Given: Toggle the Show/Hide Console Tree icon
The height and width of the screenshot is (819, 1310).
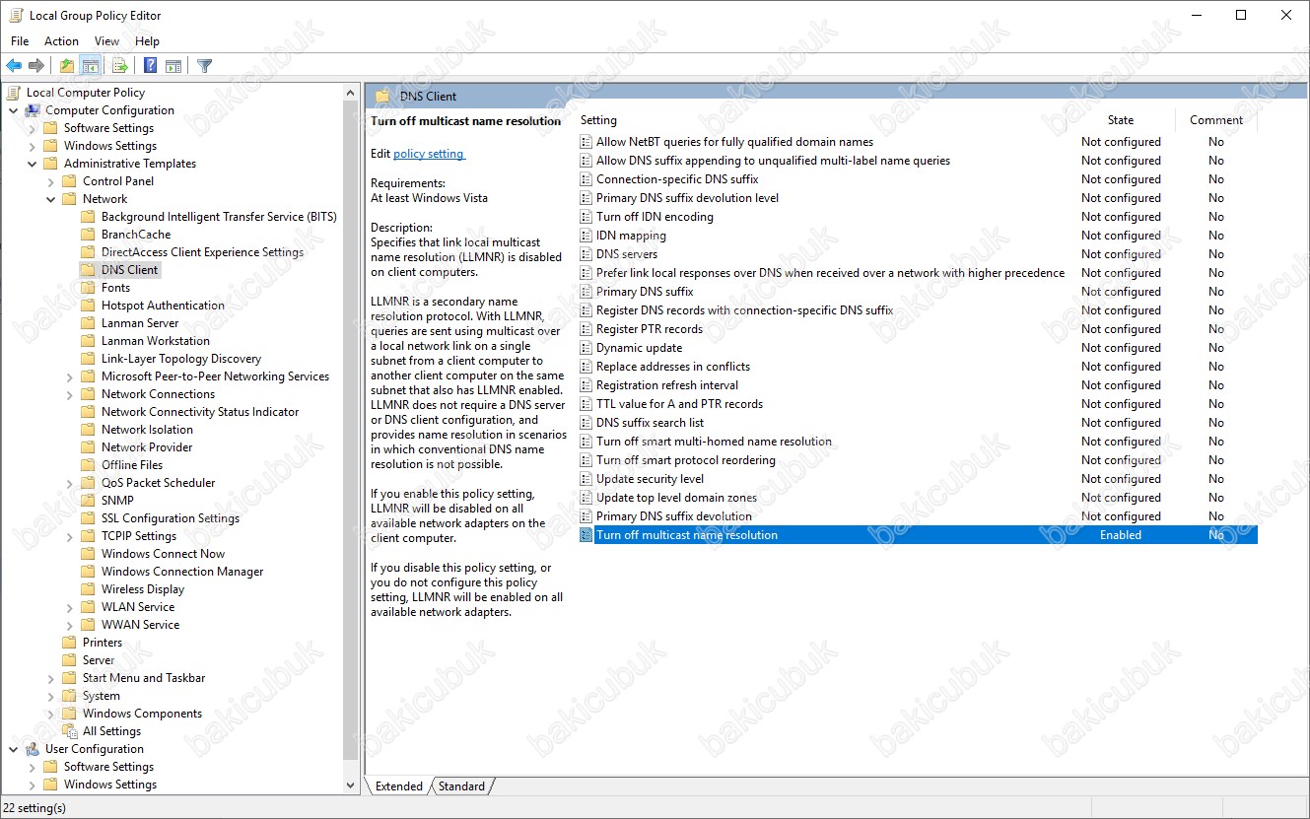Looking at the screenshot, I should [90, 66].
